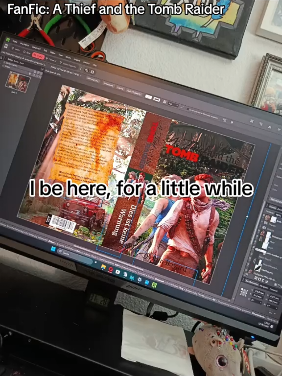Open Windows Settings gear from taskbar

(x=139, y=279)
